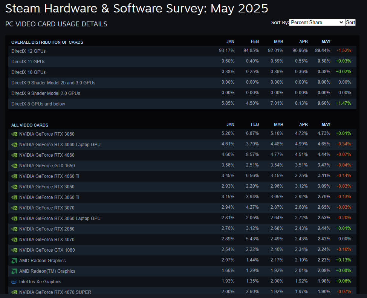
Task: Click AMD logo beside AMD Radeon(TM) Graphics
Action: [14, 271]
